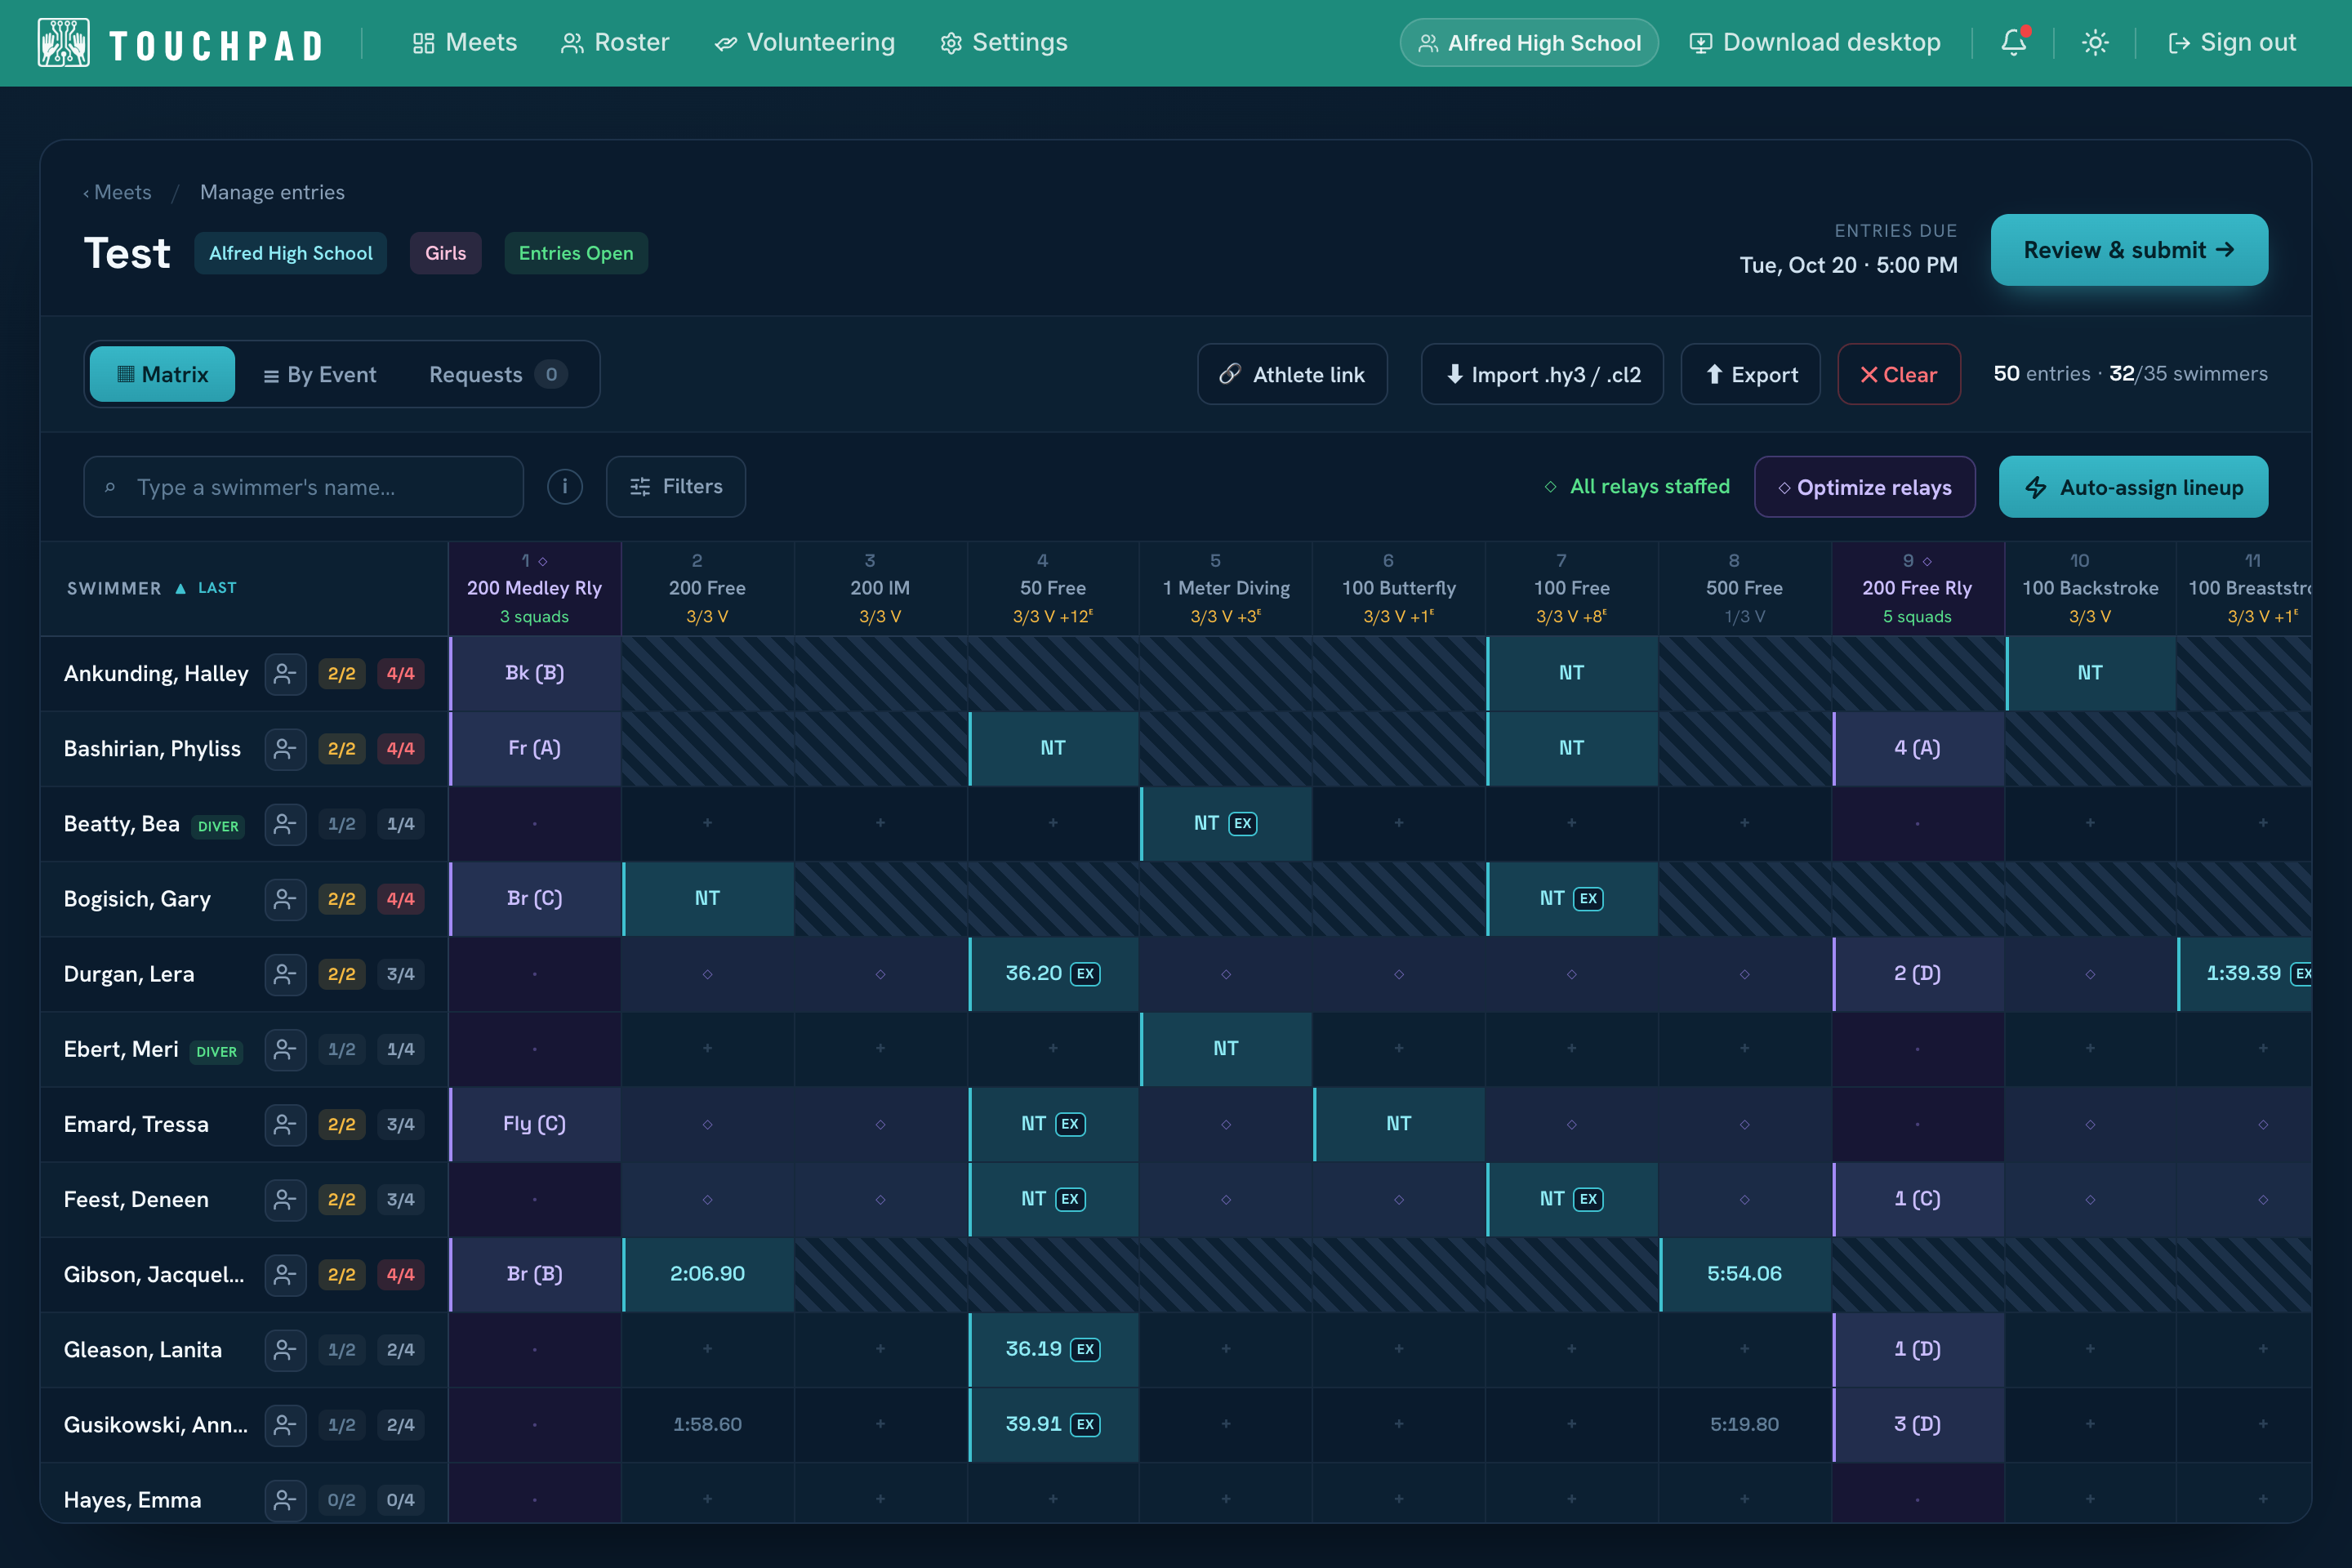Open Settings in the top nav

point(1004,42)
